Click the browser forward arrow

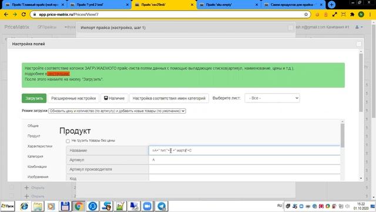(x=15, y=14)
